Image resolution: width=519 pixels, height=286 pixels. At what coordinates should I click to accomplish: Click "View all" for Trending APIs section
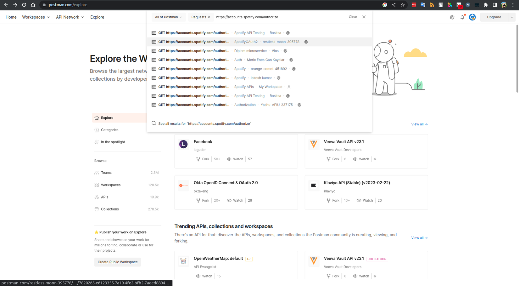(419, 238)
